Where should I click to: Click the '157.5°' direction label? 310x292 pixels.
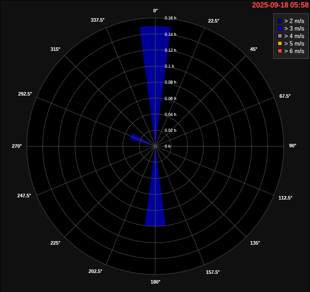click(x=213, y=272)
